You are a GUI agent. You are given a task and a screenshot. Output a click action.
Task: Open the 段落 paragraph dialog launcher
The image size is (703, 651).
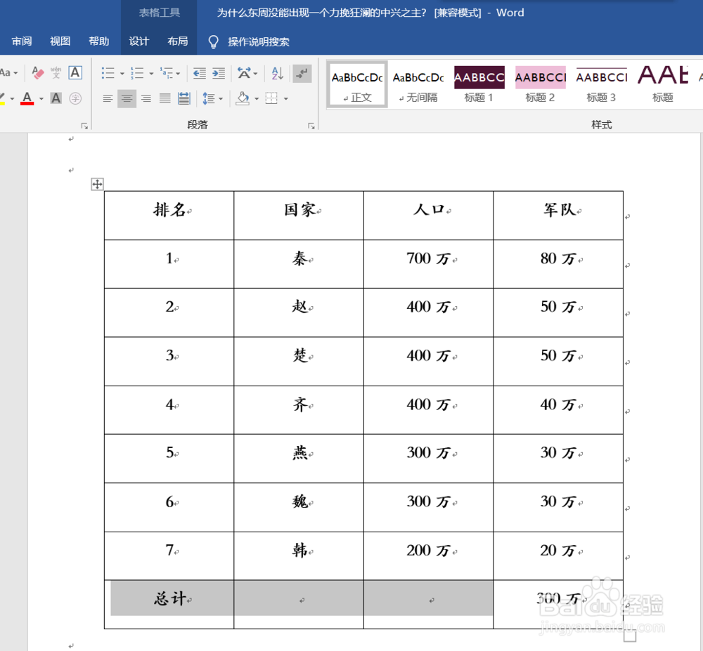(311, 126)
